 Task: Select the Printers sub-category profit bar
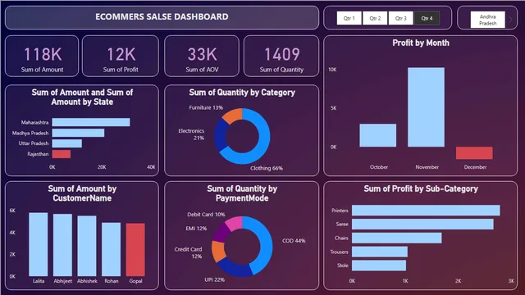[426, 211]
